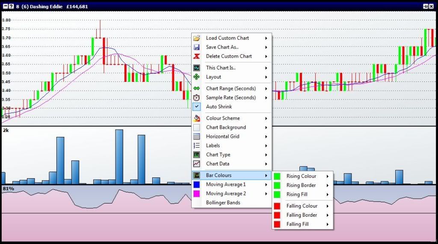Expand the Save Chart As submenu arrow
Image resolution: width=438 pixels, height=244 pixels.
pyautogui.click(x=266, y=47)
